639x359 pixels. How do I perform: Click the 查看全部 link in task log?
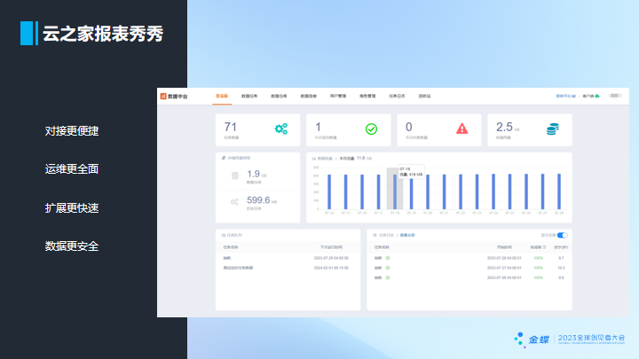coord(407,235)
